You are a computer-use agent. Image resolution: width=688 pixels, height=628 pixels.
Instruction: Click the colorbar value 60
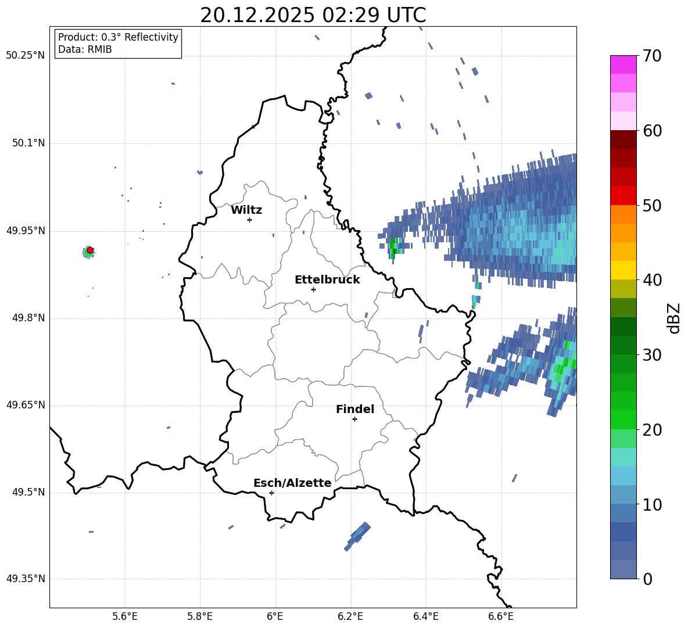(x=652, y=131)
